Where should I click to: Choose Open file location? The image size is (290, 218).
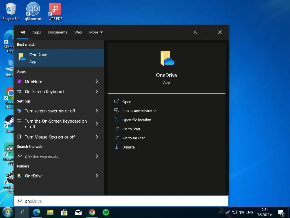[x=137, y=120]
